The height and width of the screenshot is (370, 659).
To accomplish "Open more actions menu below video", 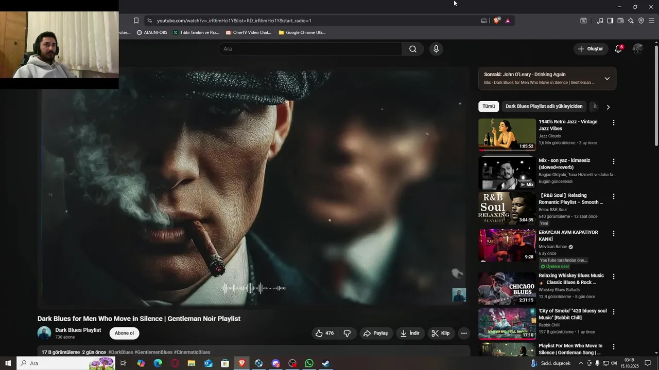I will tap(464, 333).
